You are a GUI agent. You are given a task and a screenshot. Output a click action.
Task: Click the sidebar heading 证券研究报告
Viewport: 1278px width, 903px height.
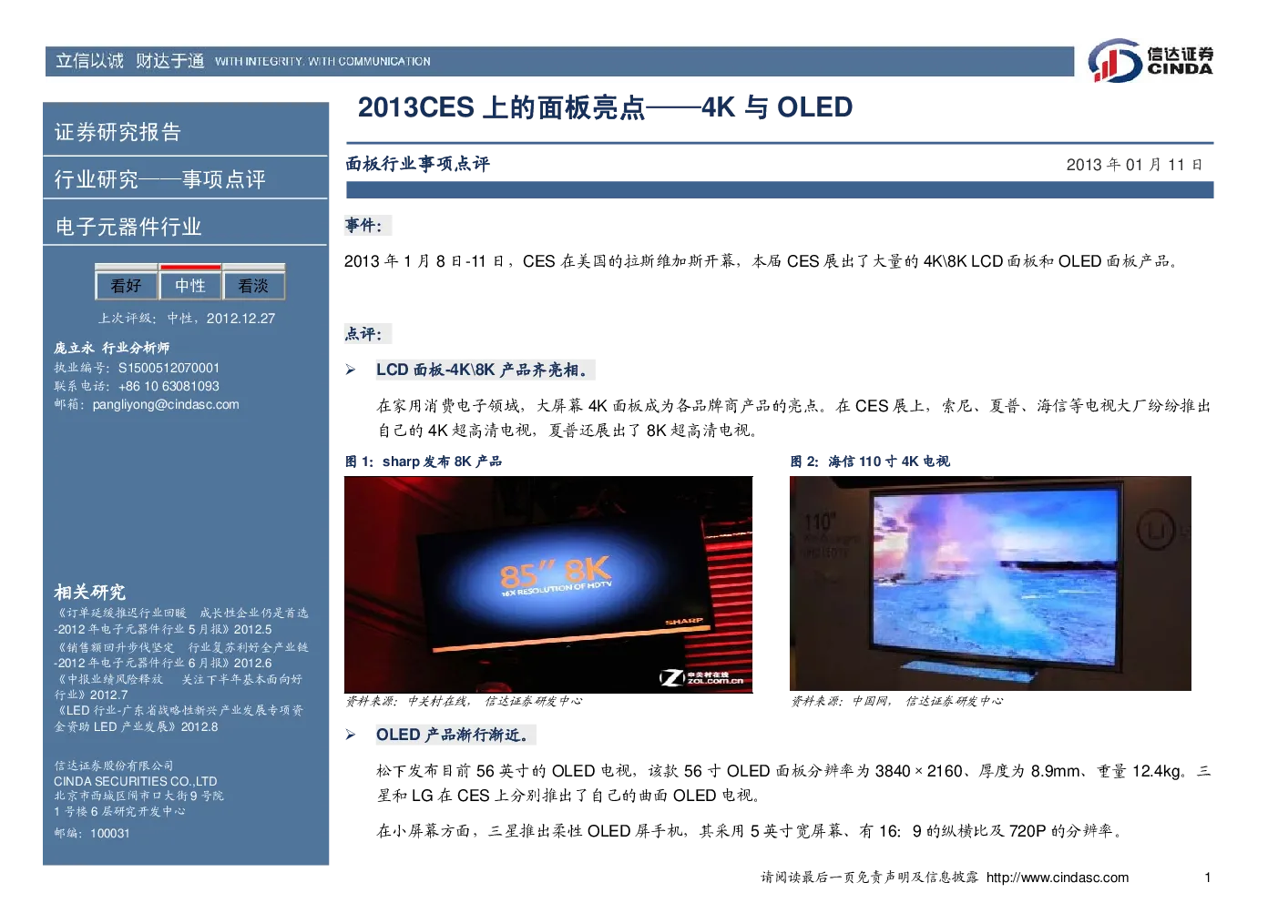coord(118,132)
